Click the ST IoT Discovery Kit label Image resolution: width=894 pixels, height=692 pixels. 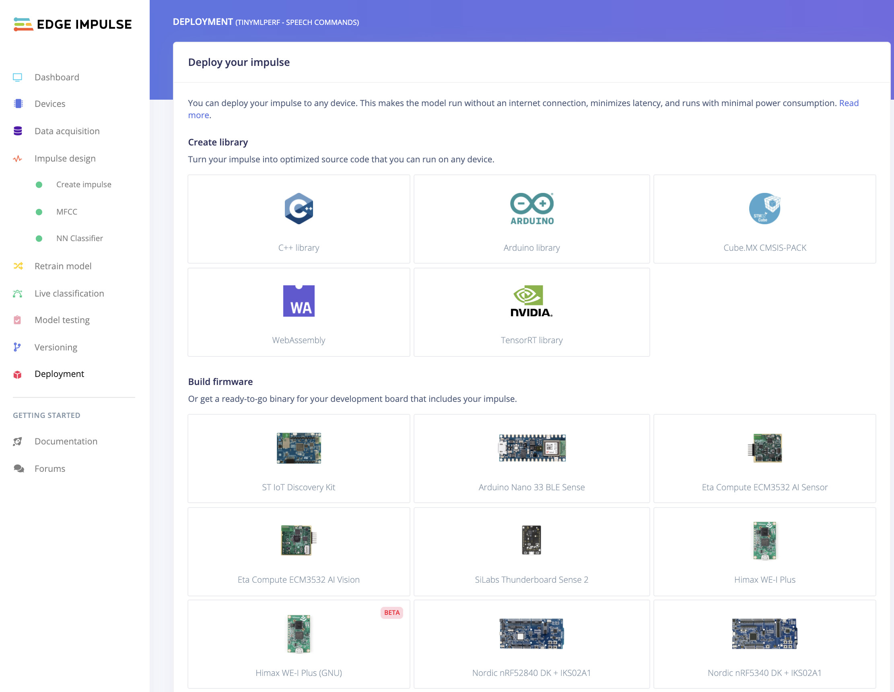point(299,487)
